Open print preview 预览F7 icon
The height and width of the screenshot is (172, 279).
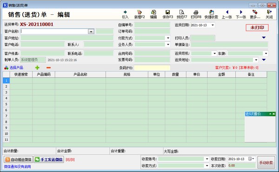(182, 14)
